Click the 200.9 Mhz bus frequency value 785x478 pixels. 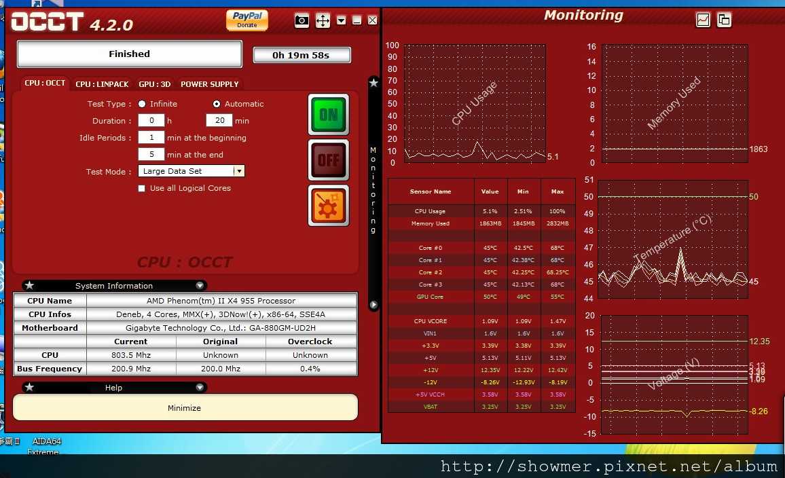[131, 369]
